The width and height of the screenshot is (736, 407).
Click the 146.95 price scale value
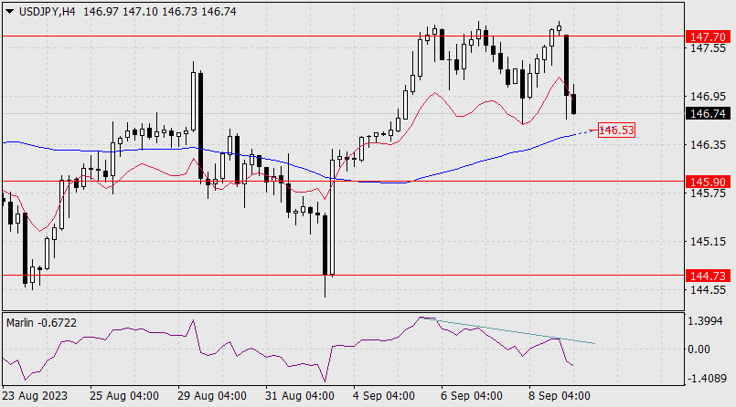pos(708,97)
